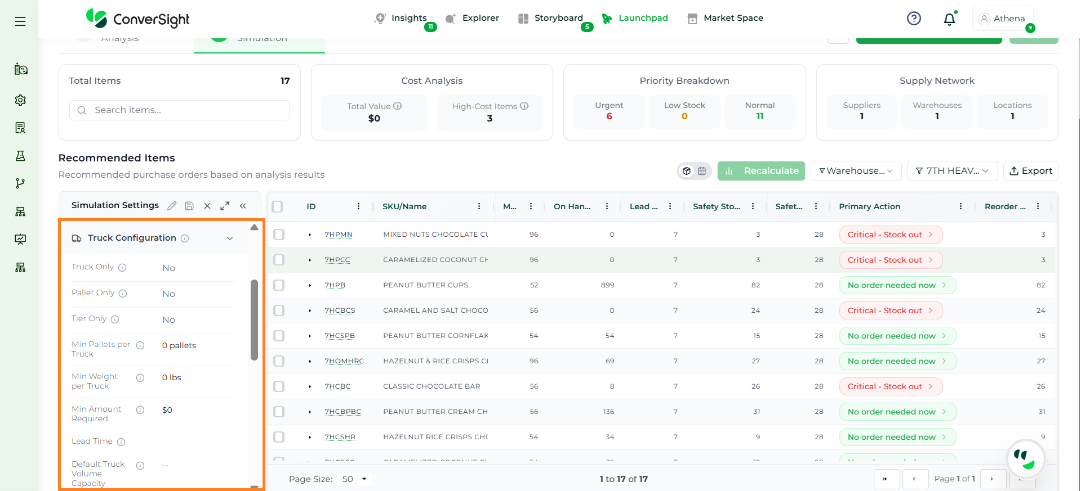This screenshot has height=491, width=1081.
Task: Click the Export button
Action: (x=1030, y=171)
